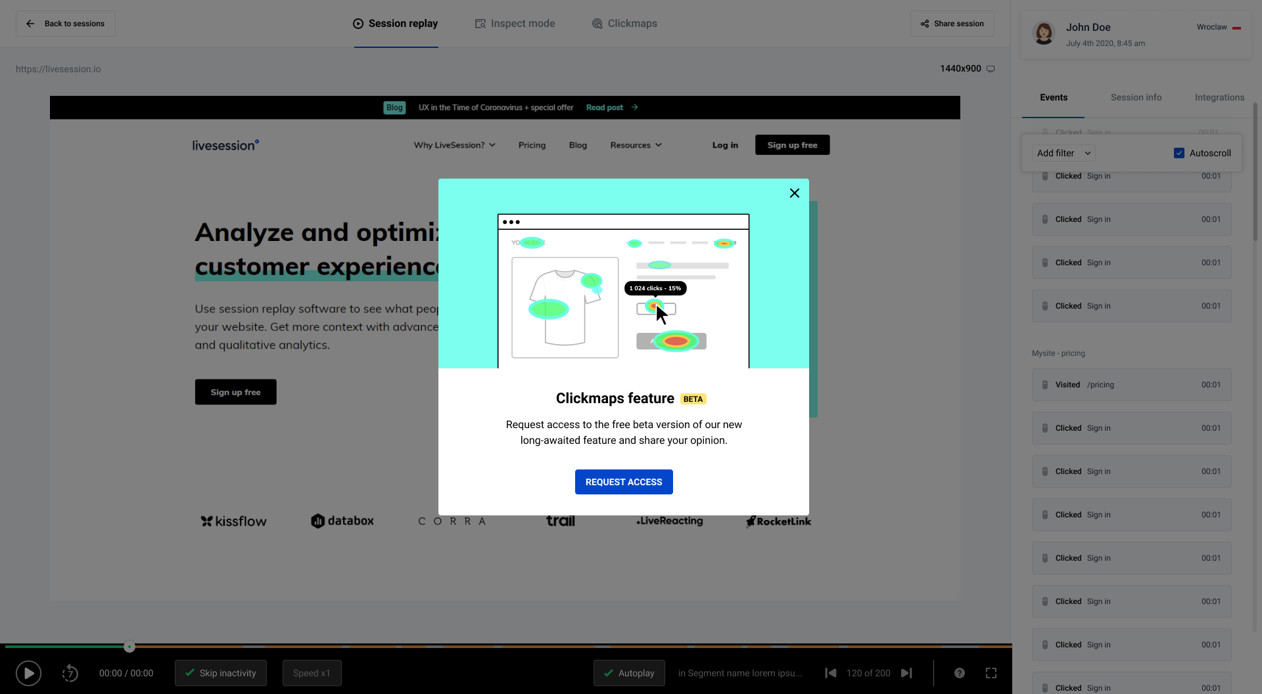
Task: Open the help question mark icon
Action: pos(960,673)
